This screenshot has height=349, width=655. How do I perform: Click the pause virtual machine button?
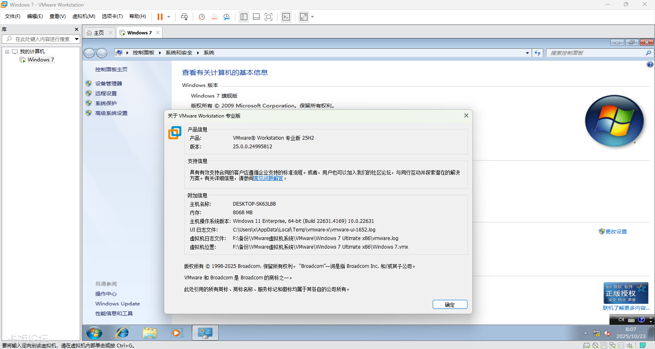[160, 17]
